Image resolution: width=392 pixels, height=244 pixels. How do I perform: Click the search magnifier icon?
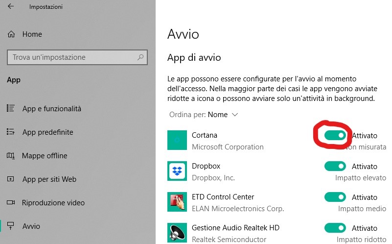tap(140, 57)
